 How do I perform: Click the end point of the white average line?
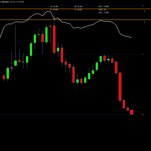click(x=132, y=38)
